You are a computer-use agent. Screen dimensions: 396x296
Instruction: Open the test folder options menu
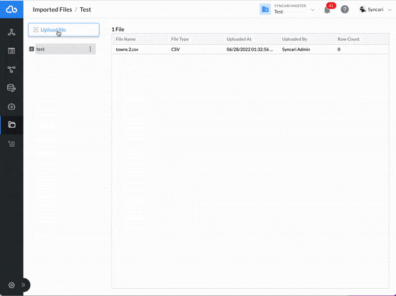point(90,49)
